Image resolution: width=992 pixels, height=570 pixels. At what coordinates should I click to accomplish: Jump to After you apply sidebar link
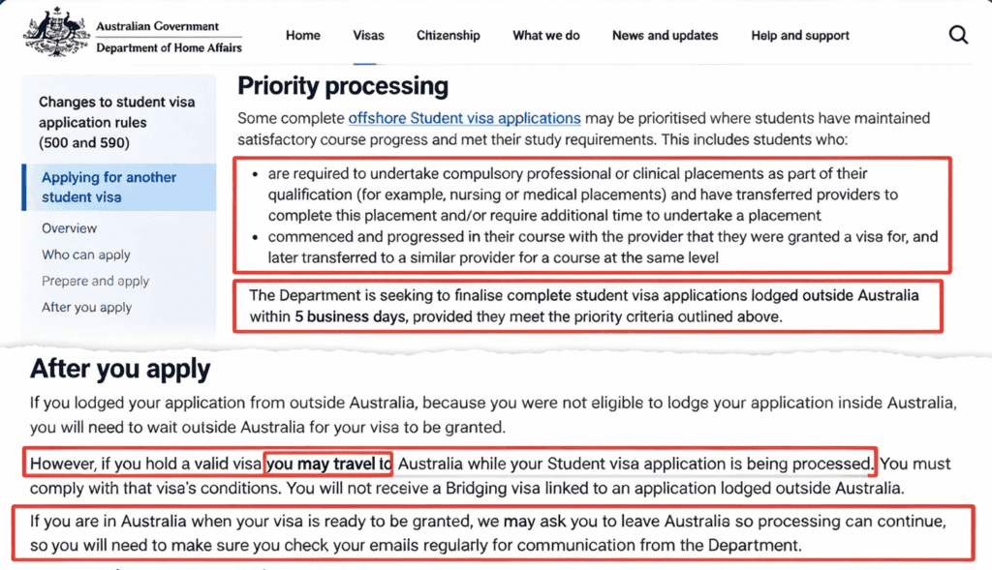[x=86, y=307]
